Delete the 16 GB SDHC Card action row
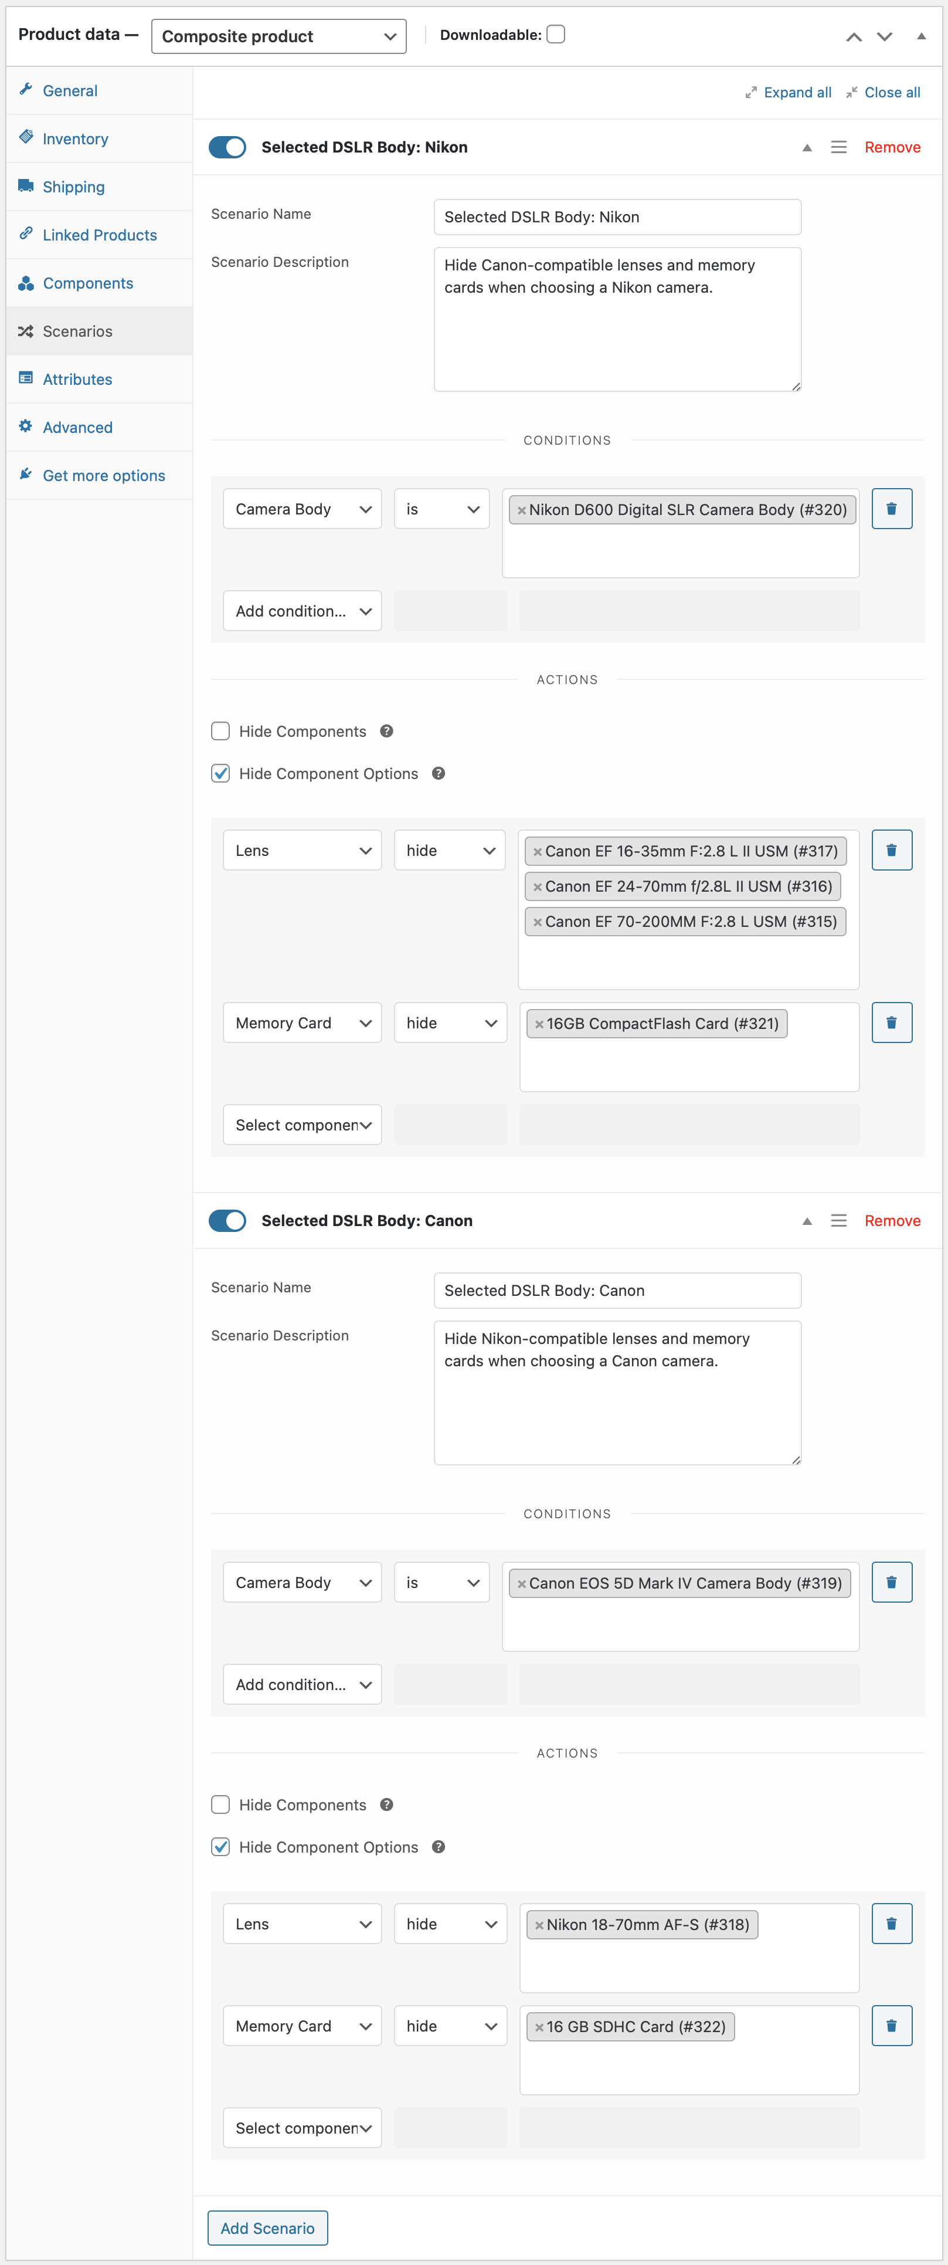 pos(891,2025)
